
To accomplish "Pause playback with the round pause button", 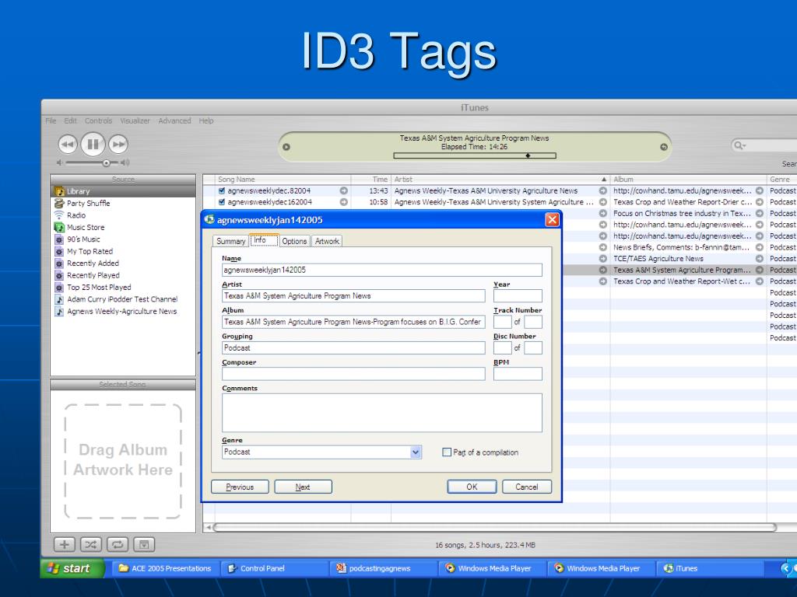I will click(93, 145).
